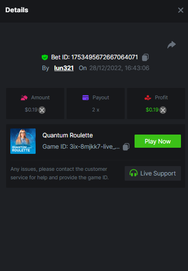Open user lun321 profile
This screenshot has height=271, width=188.
pyautogui.click(x=64, y=68)
